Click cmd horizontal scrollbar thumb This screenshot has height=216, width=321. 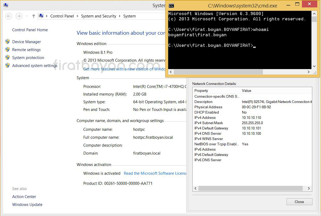(x=218, y=72)
